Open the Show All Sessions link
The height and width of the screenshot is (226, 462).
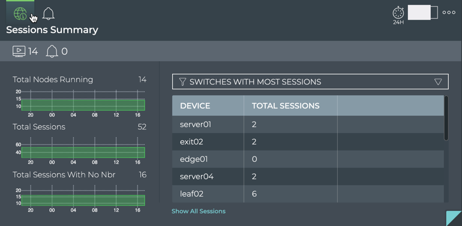point(199,211)
